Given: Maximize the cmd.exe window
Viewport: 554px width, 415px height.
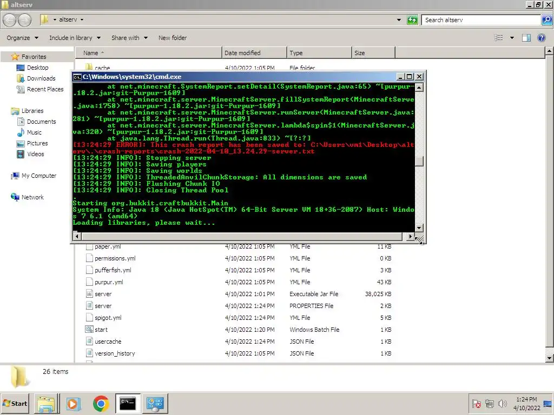Looking at the screenshot, I should [410, 77].
